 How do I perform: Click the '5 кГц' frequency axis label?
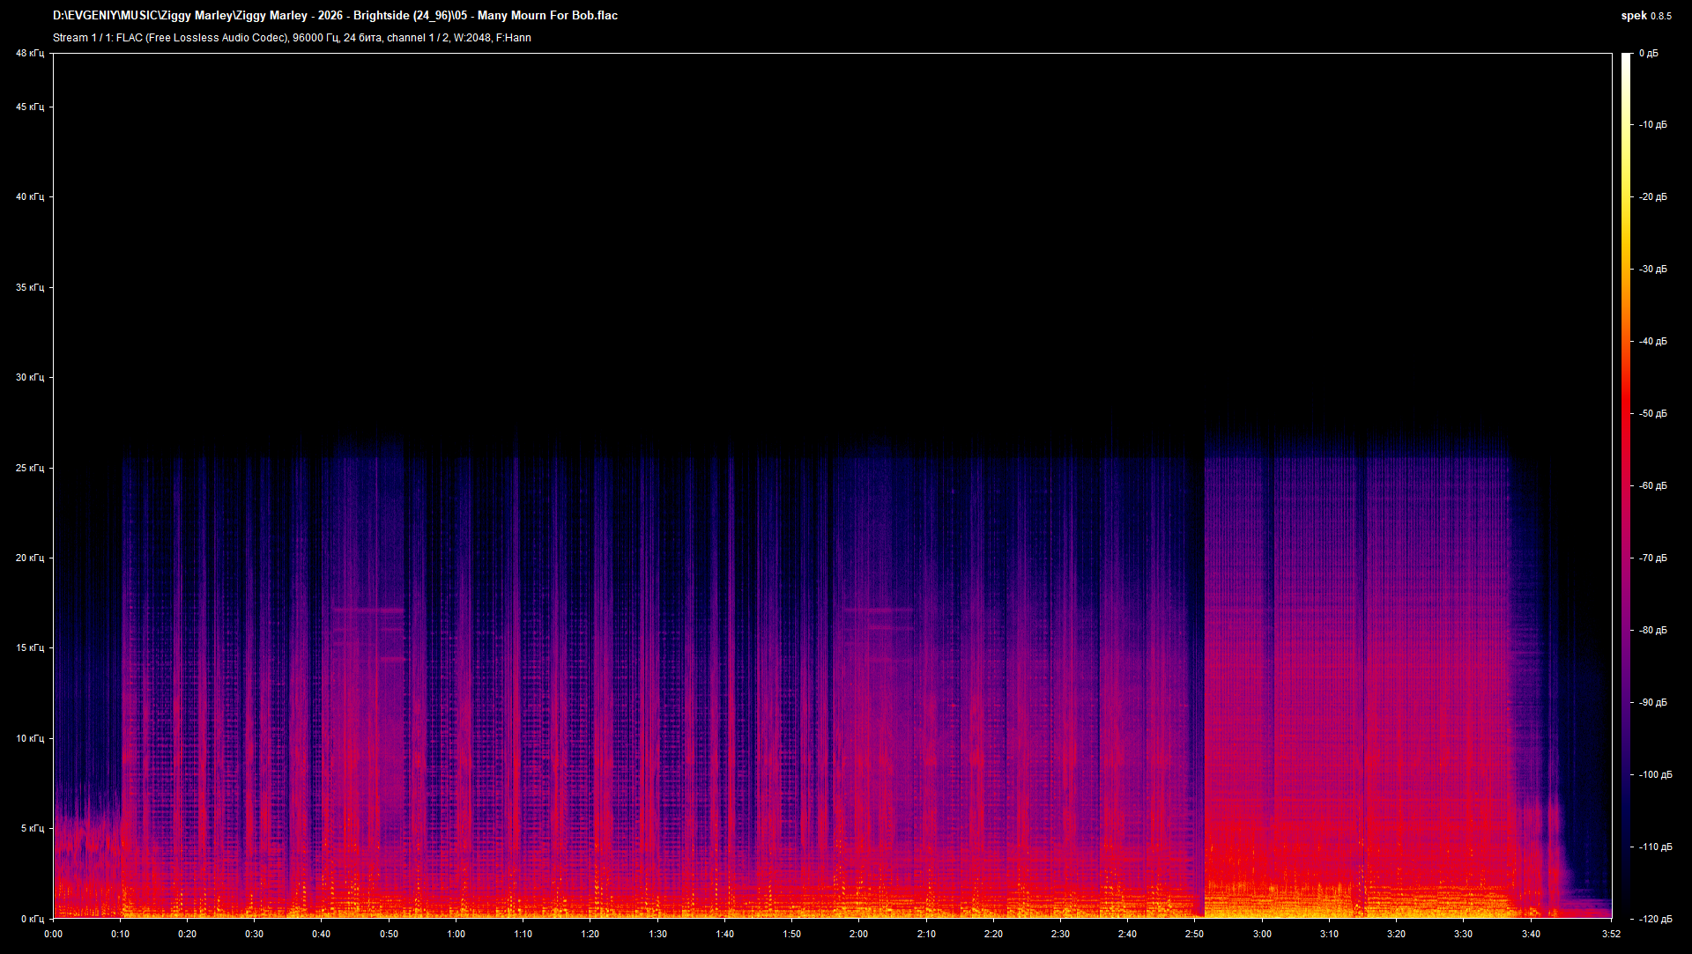pyautogui.click(x=33, y=829)
